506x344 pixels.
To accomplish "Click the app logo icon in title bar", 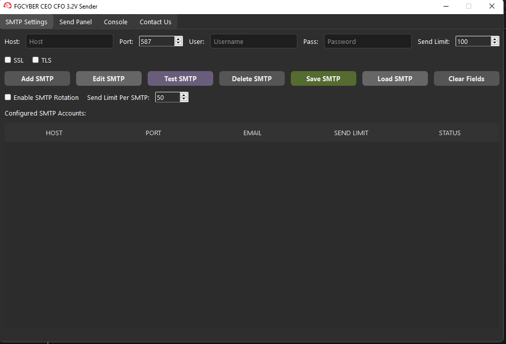I will click(x=8, y=6).
